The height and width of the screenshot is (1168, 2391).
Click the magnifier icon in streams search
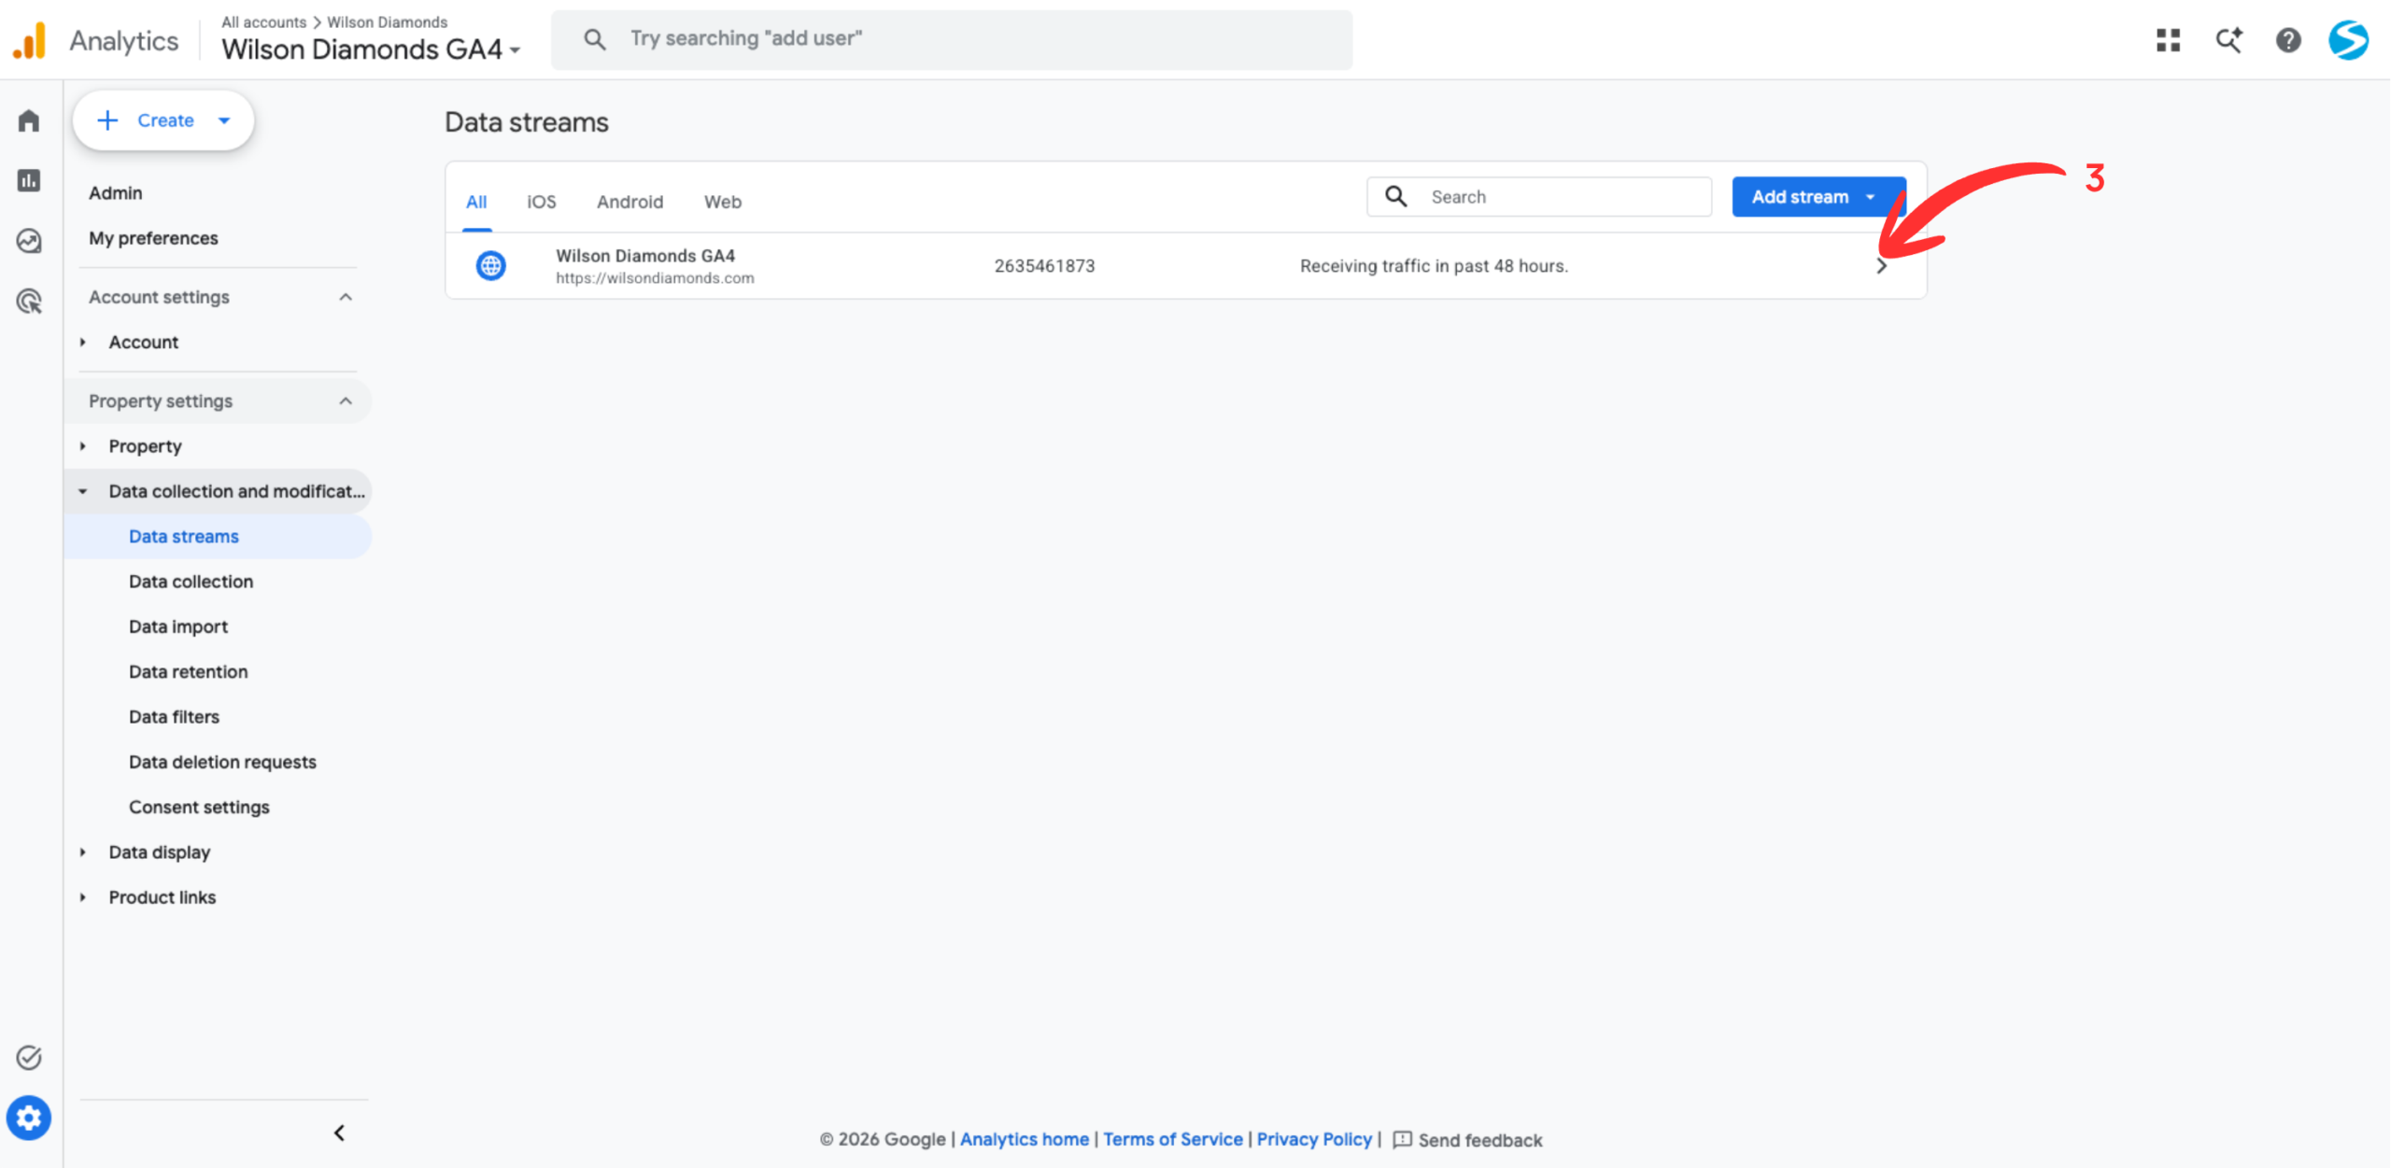[x=1395, y=196]
